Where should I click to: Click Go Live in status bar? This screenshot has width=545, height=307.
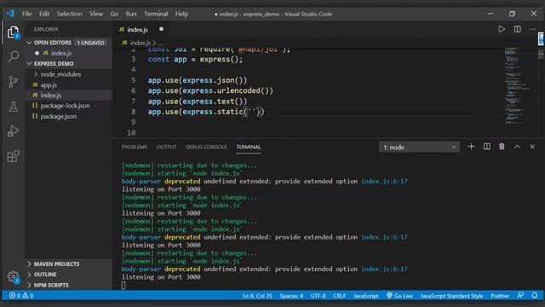[x=399, y=296]
